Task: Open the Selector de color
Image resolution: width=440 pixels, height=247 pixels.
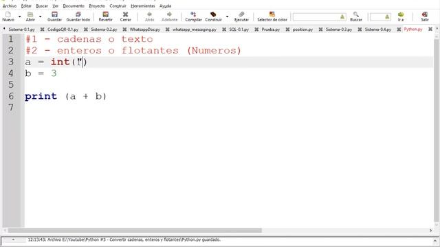Action: 272,16
